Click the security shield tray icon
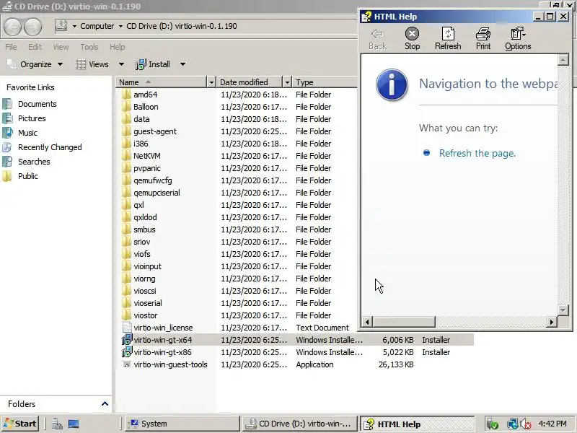This screenshot has width=577, height=433. click(x=492, y=424)
